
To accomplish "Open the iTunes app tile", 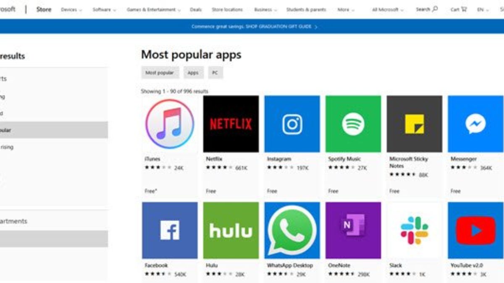I will click(170, 124).
